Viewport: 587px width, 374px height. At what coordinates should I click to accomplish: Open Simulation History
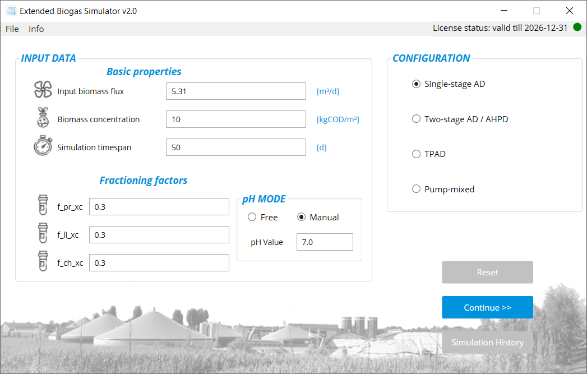click(x=487, y=342)
